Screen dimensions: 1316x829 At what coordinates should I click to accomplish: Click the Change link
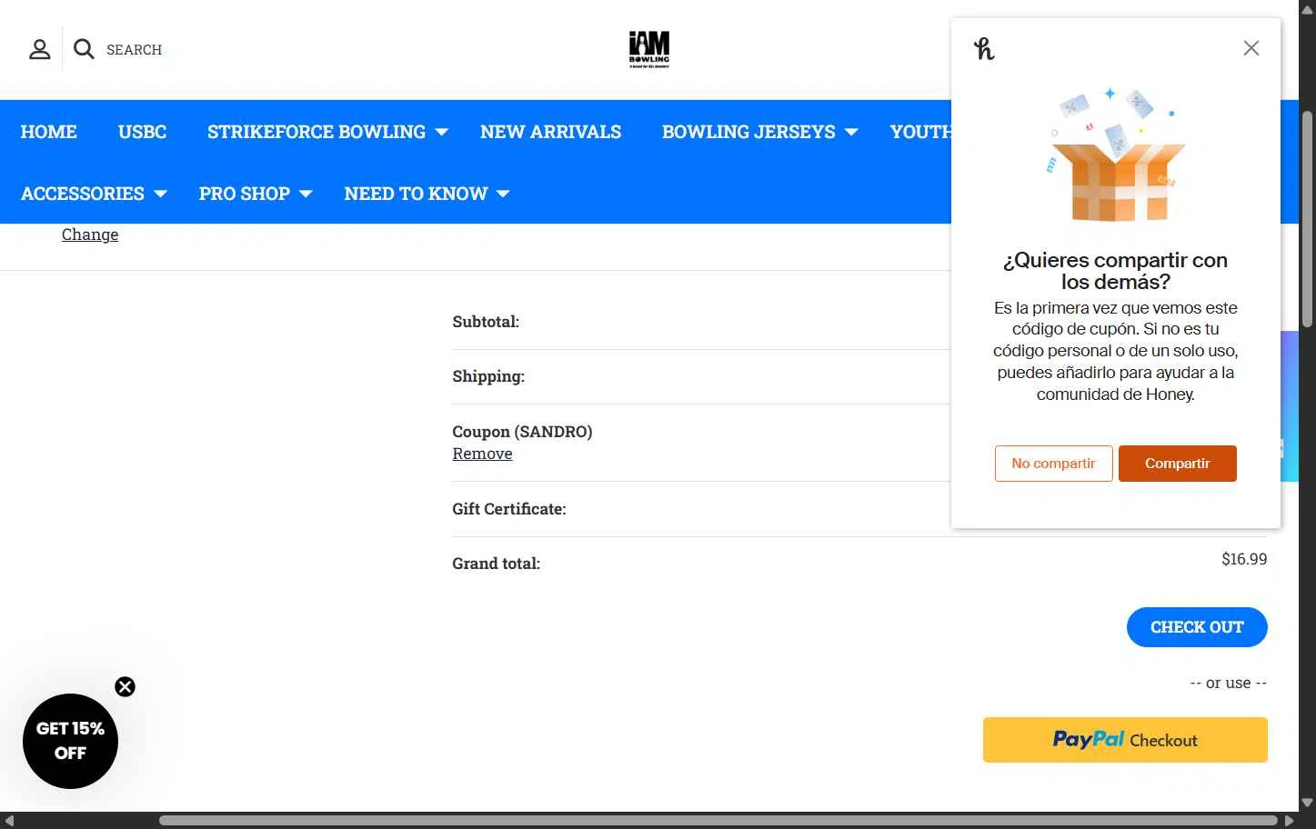click(90, 235)
